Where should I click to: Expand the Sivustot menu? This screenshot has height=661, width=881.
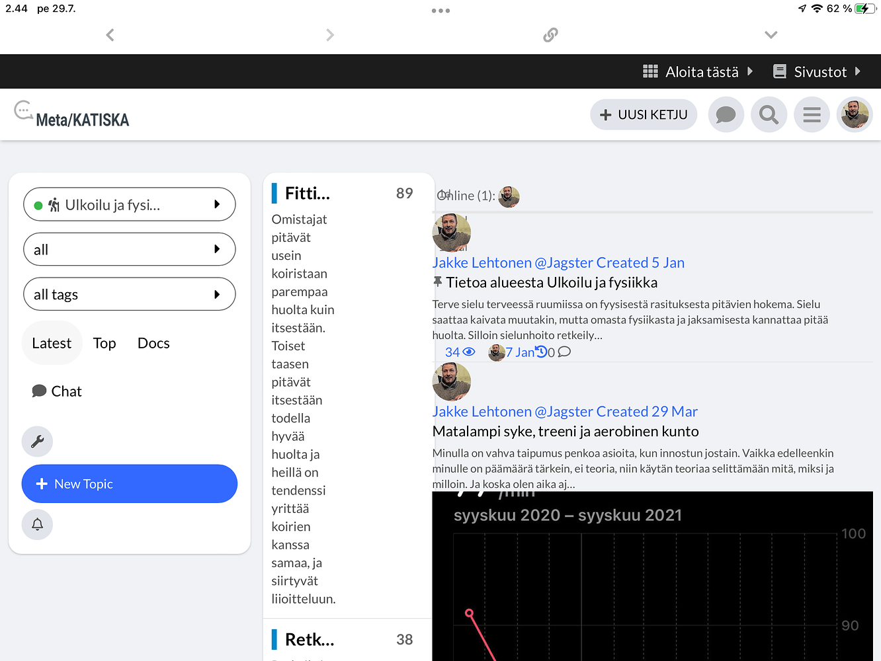tap(817, 72)
